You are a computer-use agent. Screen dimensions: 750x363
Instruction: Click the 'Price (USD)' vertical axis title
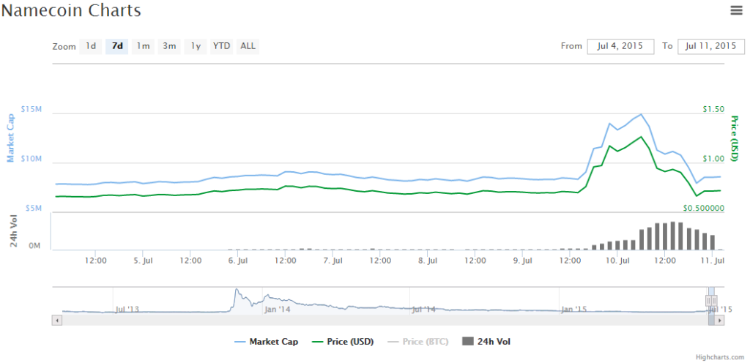(x=734, y=138)
